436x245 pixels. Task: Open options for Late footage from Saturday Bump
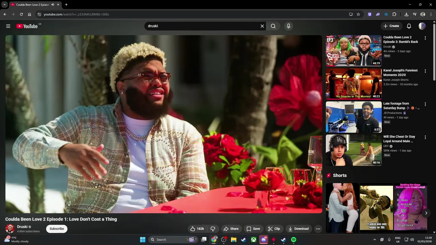(x=425, y=104)
